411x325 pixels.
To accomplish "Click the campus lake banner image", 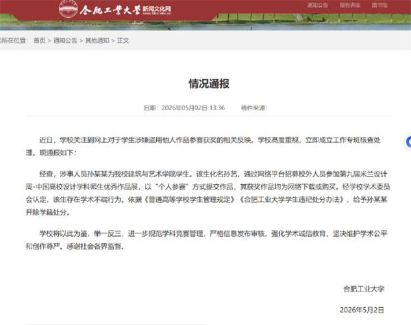I will pos(206,22).
